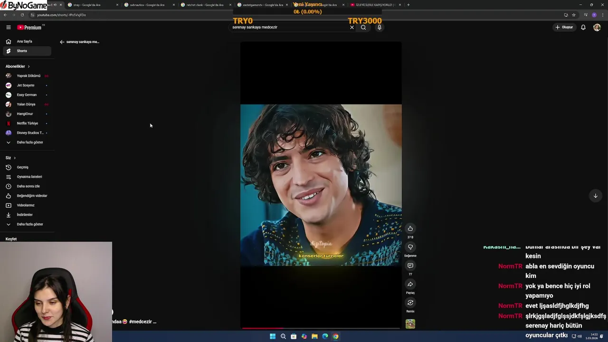Image resolution: width=608 pixels, height=342 pixels.
Task: Reload the page in browser
Action: 22,15
